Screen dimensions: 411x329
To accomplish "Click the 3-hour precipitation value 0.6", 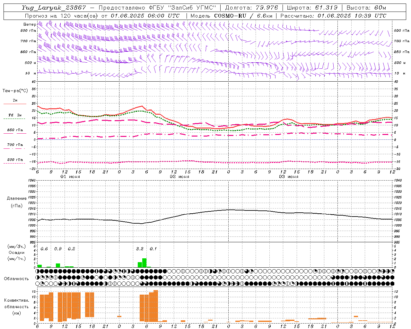I will [44, 249].
